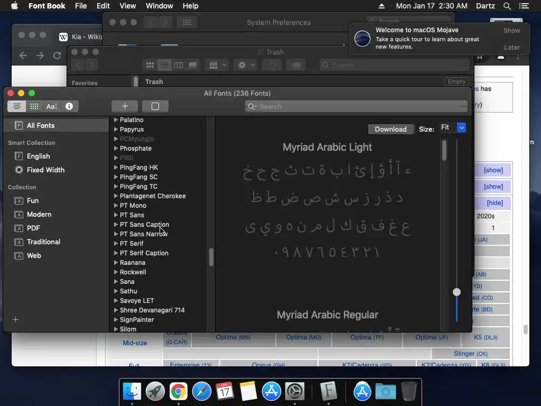Open the Font Book menu
This screenshot has width=541, height=406.
tap(46, 6)
